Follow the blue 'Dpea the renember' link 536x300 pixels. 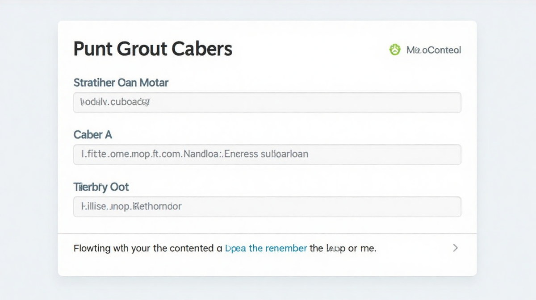coord(266,248)
